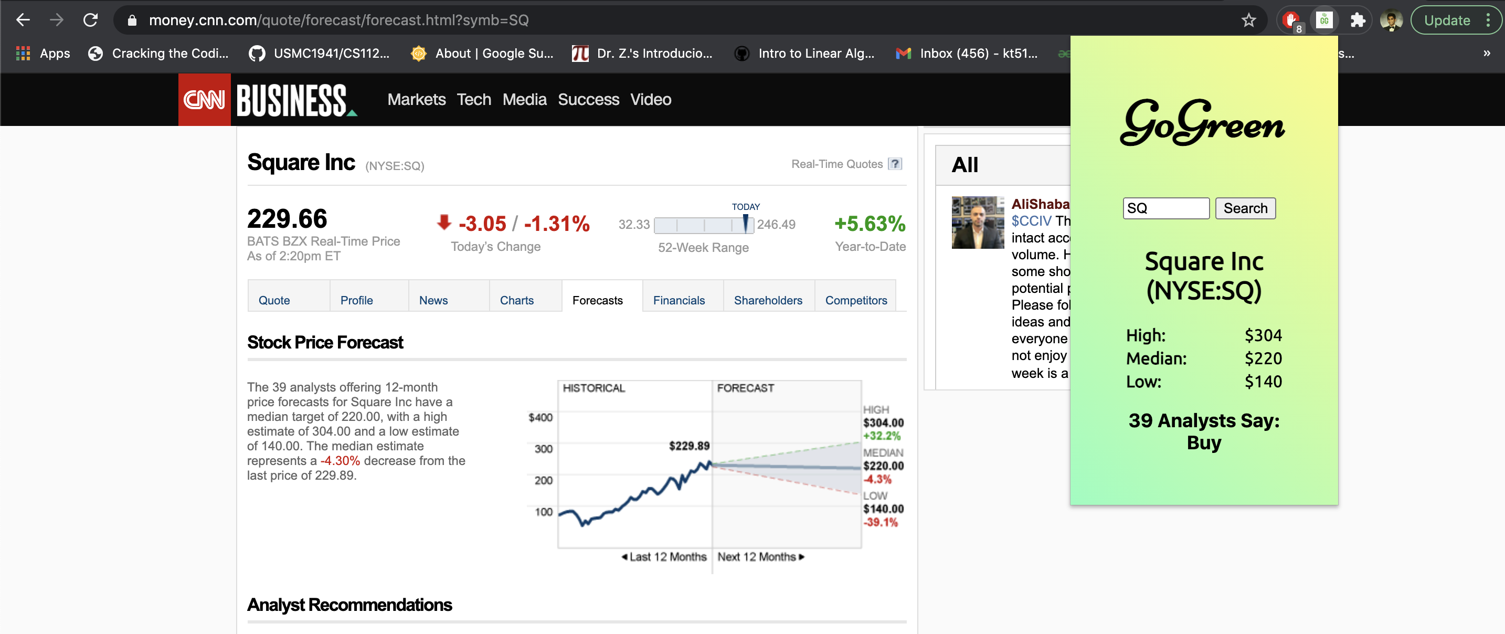Image resolution: width=1505 pixels, height=634 pixels.
Task: Reload the current page
Action: coord(91,20)
